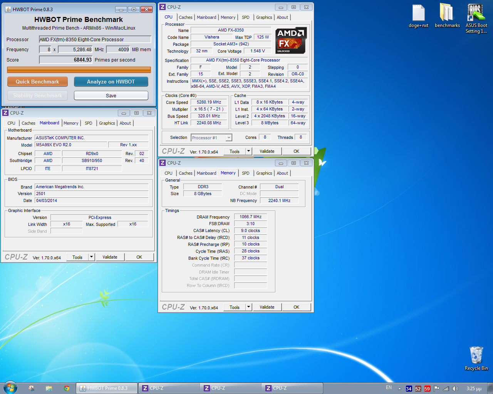Open Memory tab in the Mainboard CPU-Z window

pyautogui.click(x=71, y=123)
